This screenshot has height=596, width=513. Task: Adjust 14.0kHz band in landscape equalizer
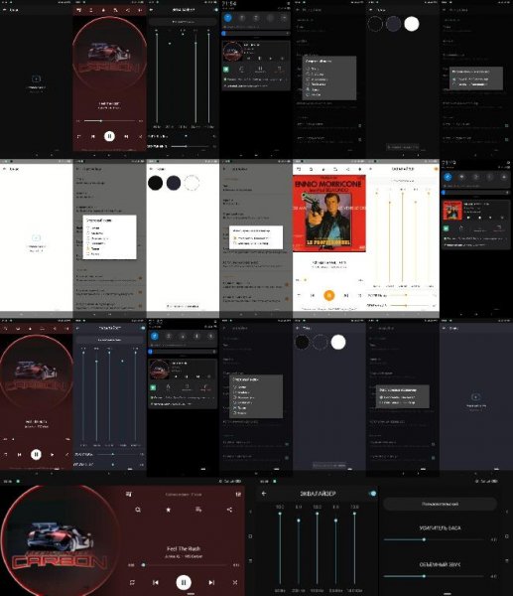tap(354, 548)
